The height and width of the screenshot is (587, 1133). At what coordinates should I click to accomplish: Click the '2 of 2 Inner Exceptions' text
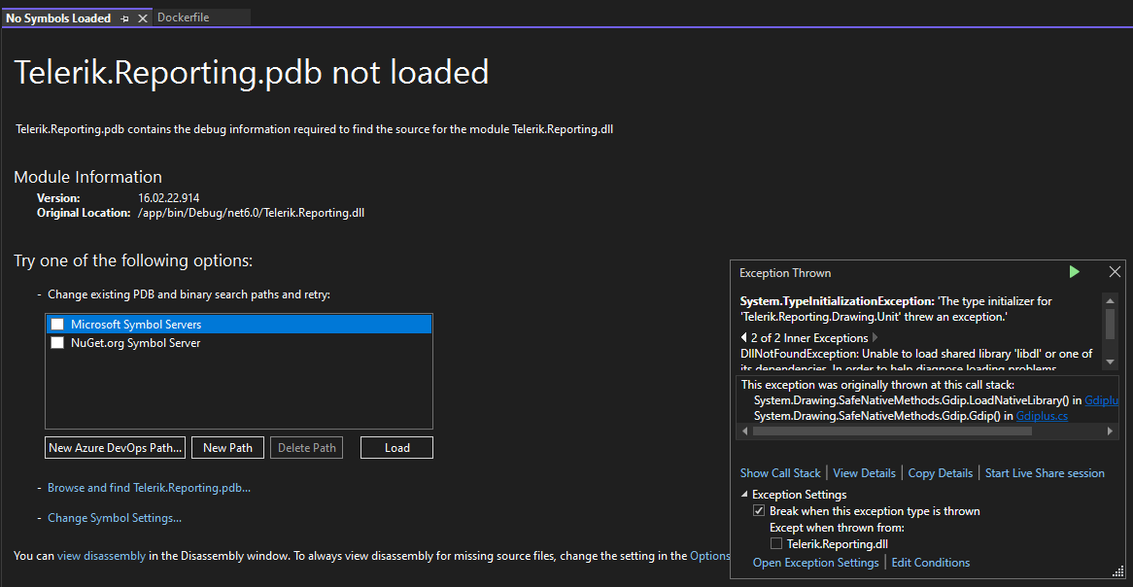(809, 337)
